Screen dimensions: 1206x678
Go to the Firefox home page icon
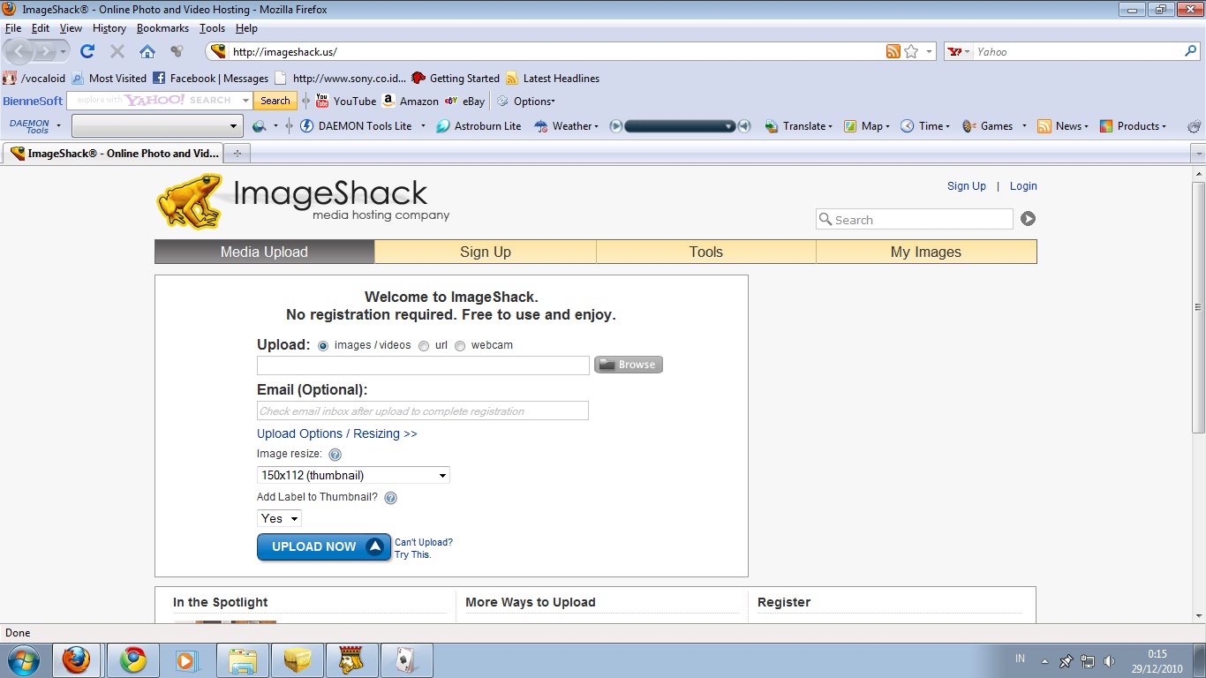[147, 51]
